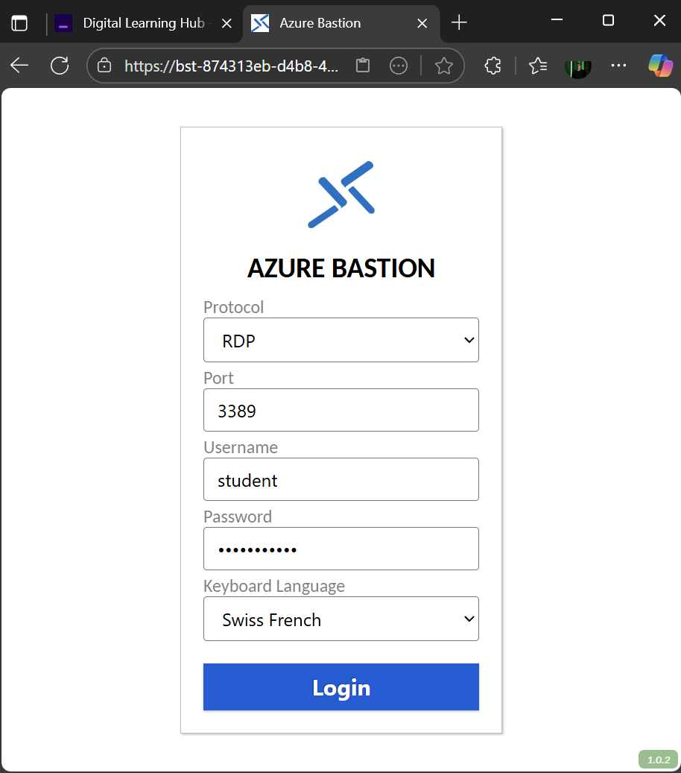Click the browser back arrow
Viewport: 681px width, 773px height.
19,66
